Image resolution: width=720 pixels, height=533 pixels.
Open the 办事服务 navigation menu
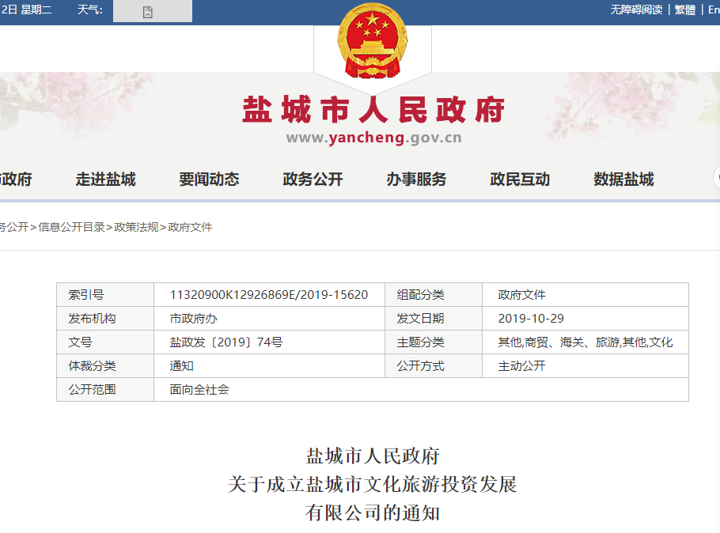[x=415, y=180]
